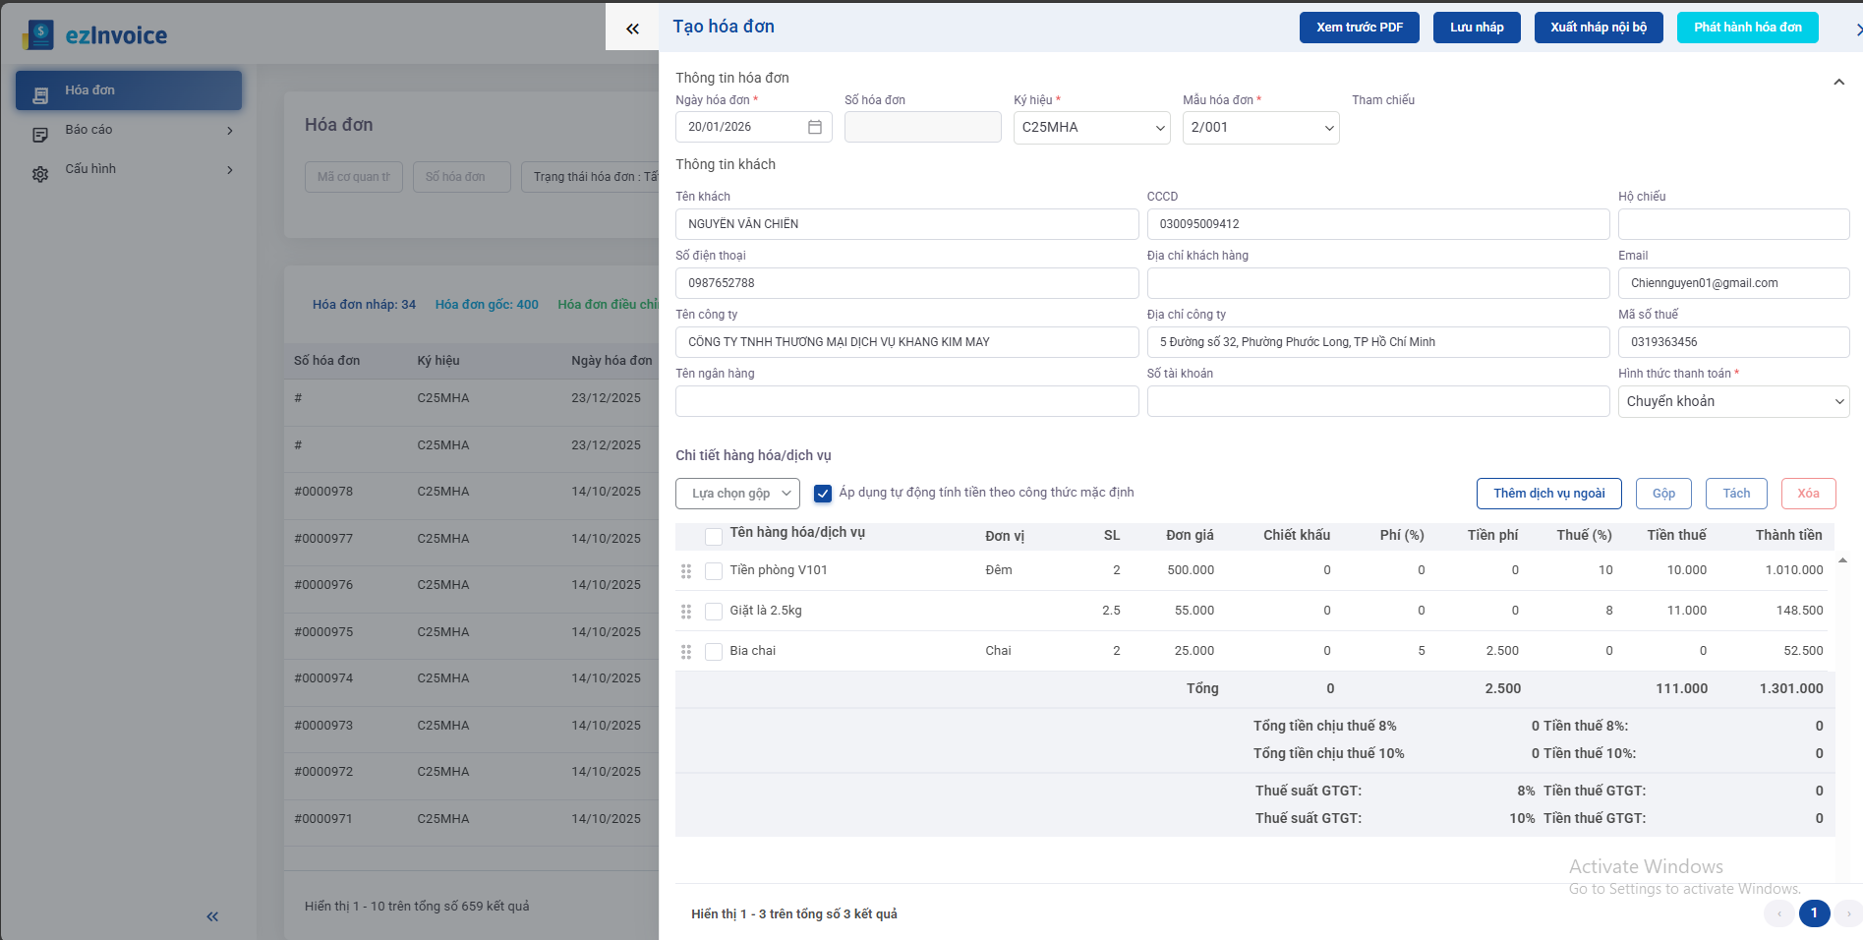This screenshot has height=940, width=1863.
Task: Click the Cấu hình gear icon
Action: tap(40, 173)
